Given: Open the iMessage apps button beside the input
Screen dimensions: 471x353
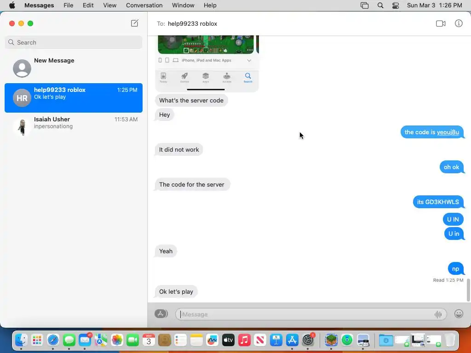Looking at the screenshot, I should coord(161,313).
